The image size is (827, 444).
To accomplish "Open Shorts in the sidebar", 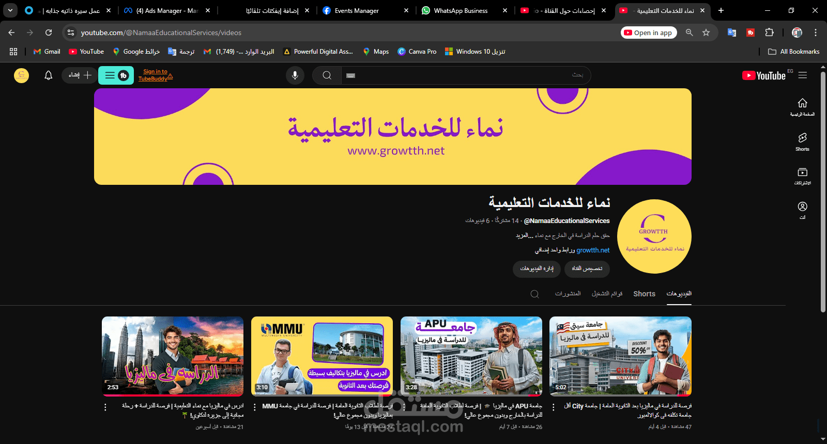I will click(x=802, y=141).
